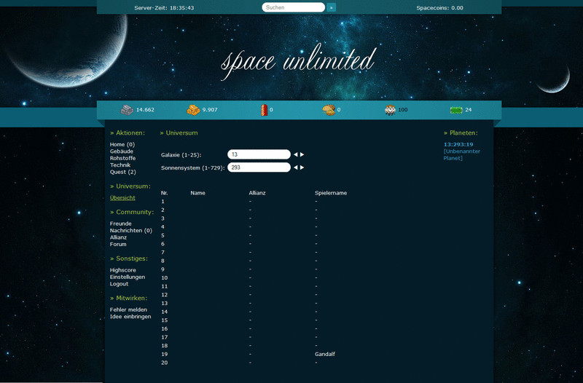Screen dimensions: 583x383
Task: Open the Allianz community link
Action: tap(118, 237)
